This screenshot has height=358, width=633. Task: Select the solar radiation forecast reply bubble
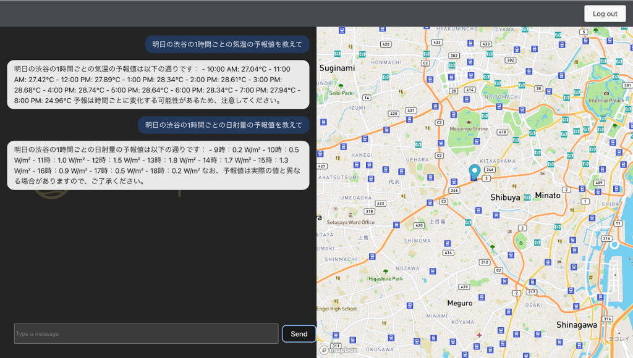click(x=158, y=165)
